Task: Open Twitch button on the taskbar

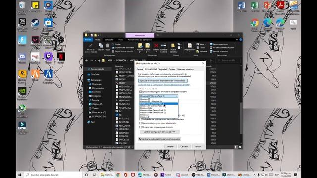Action: (166, 175)
